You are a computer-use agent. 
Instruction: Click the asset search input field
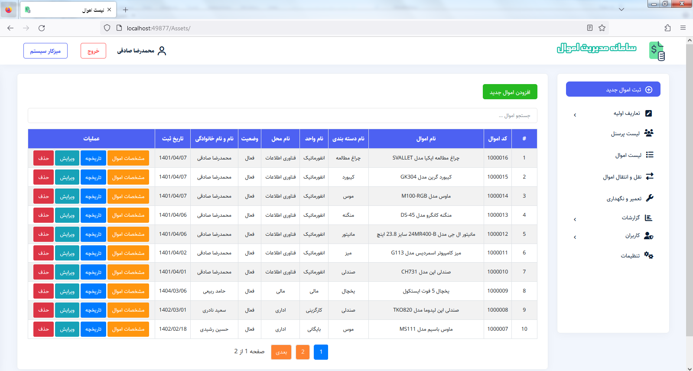(282, 116)
